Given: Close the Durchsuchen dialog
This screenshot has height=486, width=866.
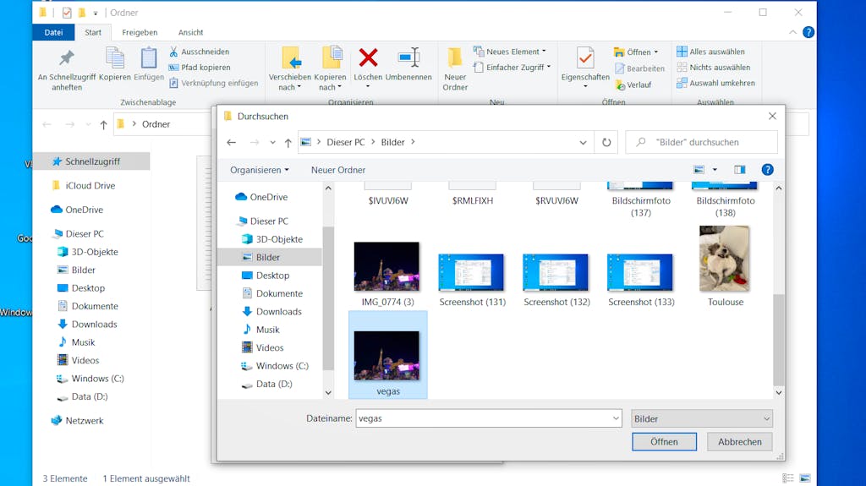Looking at the screenshot, I should (772, 116).
